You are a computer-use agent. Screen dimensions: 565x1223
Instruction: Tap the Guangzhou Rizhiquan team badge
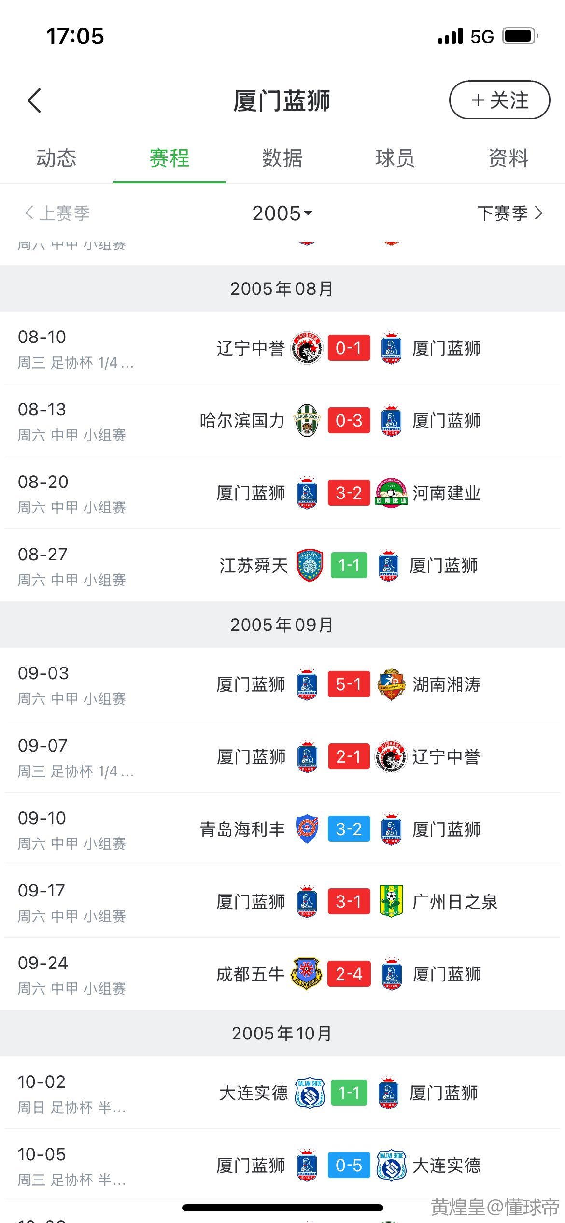click(391, 901)
